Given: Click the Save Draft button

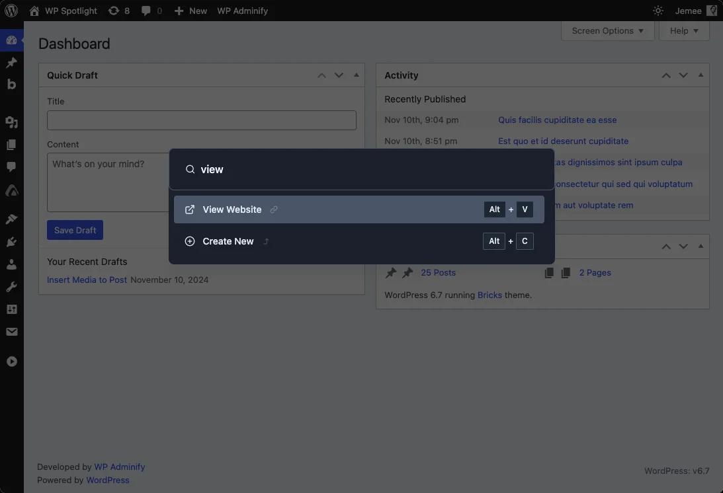Looking at the screenshot, I should [x=75, y=230].
